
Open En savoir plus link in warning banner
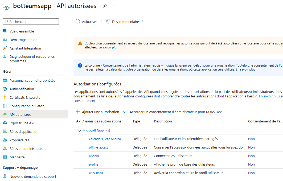[108, 47]
